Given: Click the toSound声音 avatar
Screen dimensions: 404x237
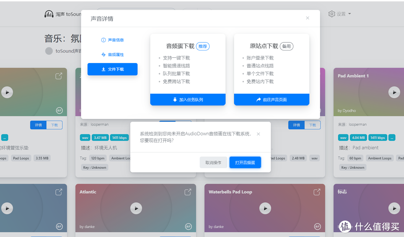Looking at the screenshot, I should click(49, 51).
